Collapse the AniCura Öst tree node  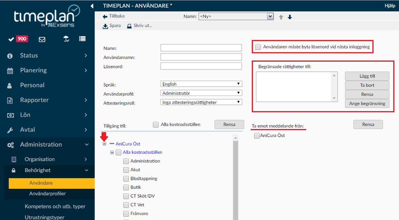tap(104, 144)
